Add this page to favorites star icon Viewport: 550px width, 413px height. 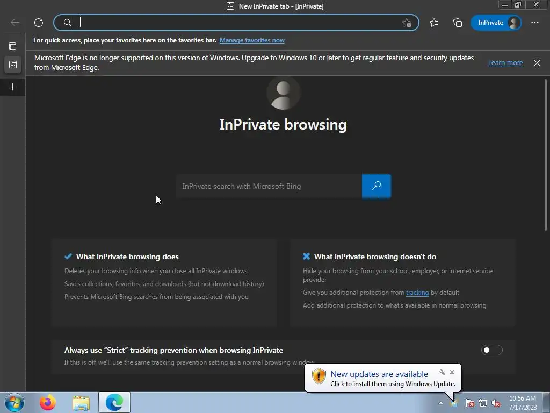407,23
